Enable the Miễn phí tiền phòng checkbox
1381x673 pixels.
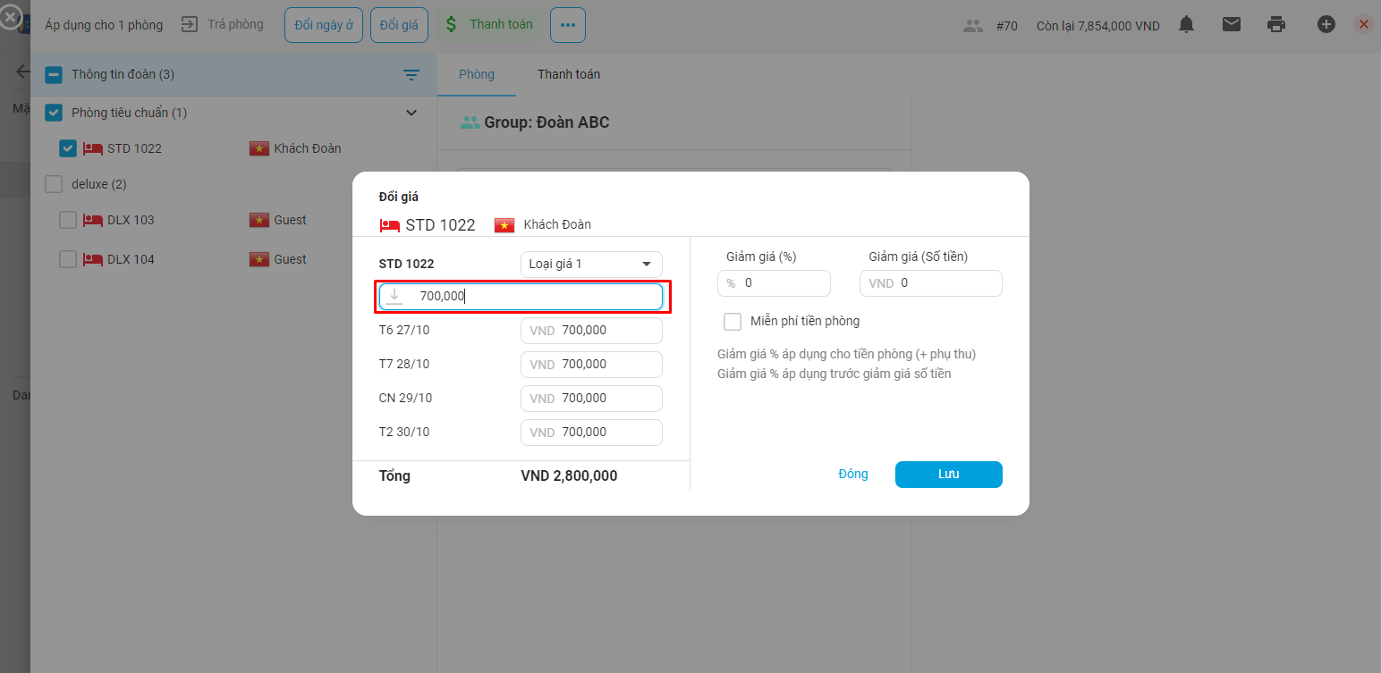(x=733, y=322)
